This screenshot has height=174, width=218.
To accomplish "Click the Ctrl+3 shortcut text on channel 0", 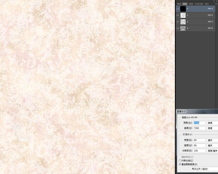I will click(210, 9).
